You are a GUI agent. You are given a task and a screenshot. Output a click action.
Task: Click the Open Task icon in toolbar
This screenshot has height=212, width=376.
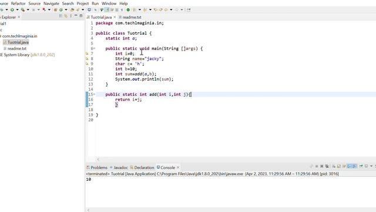78,10
